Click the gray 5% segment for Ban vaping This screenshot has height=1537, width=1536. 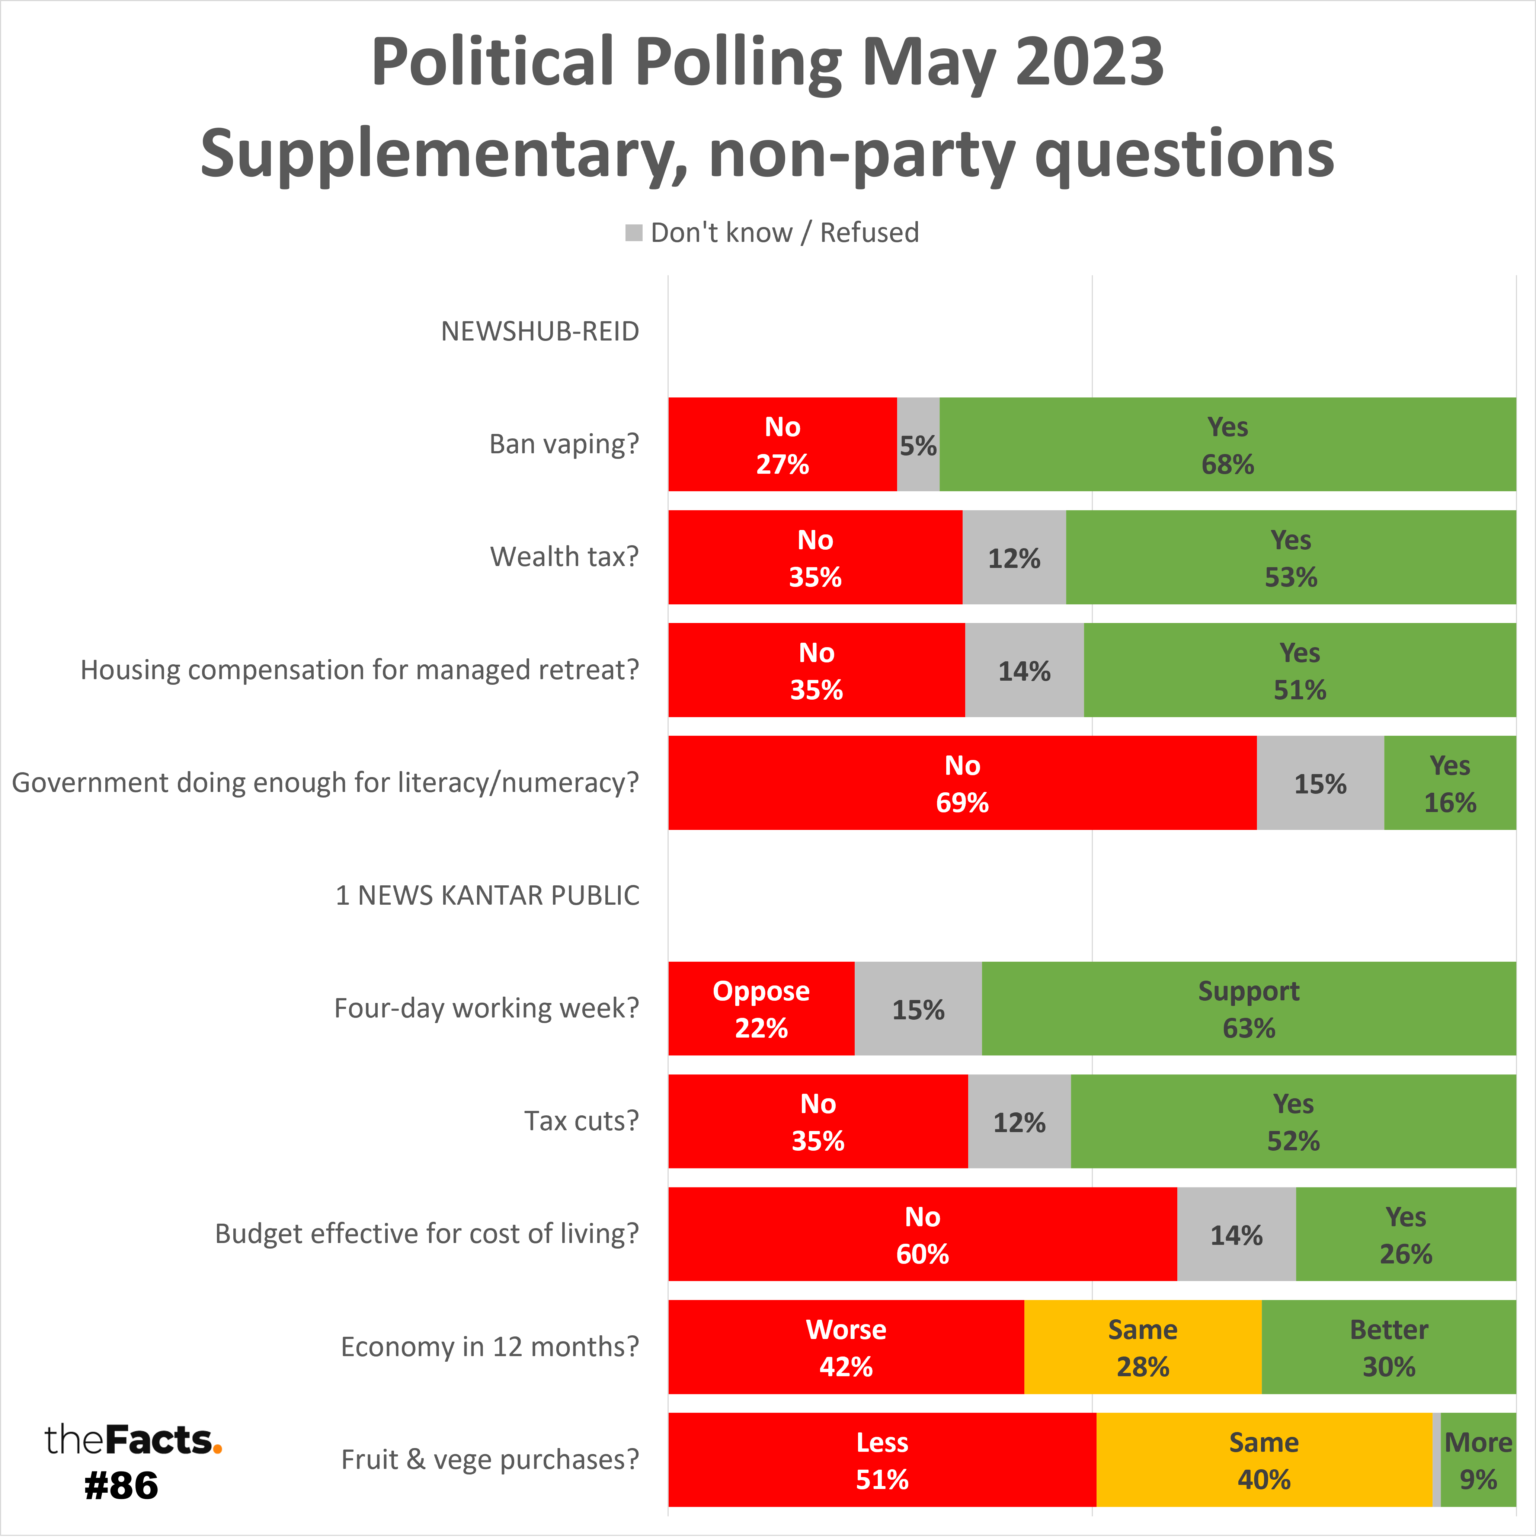pos(918,445)
